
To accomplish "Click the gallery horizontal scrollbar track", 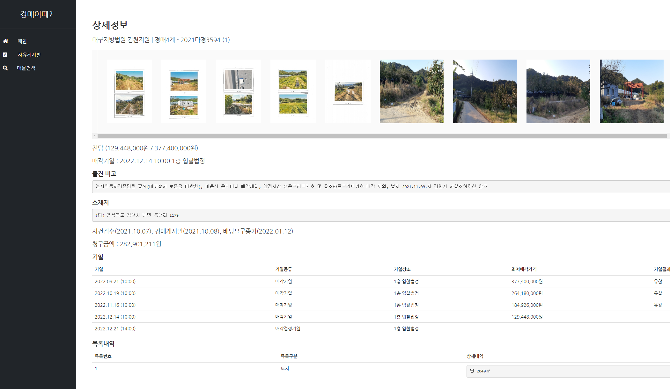I will pyautogui.click(x=382, y=136).
